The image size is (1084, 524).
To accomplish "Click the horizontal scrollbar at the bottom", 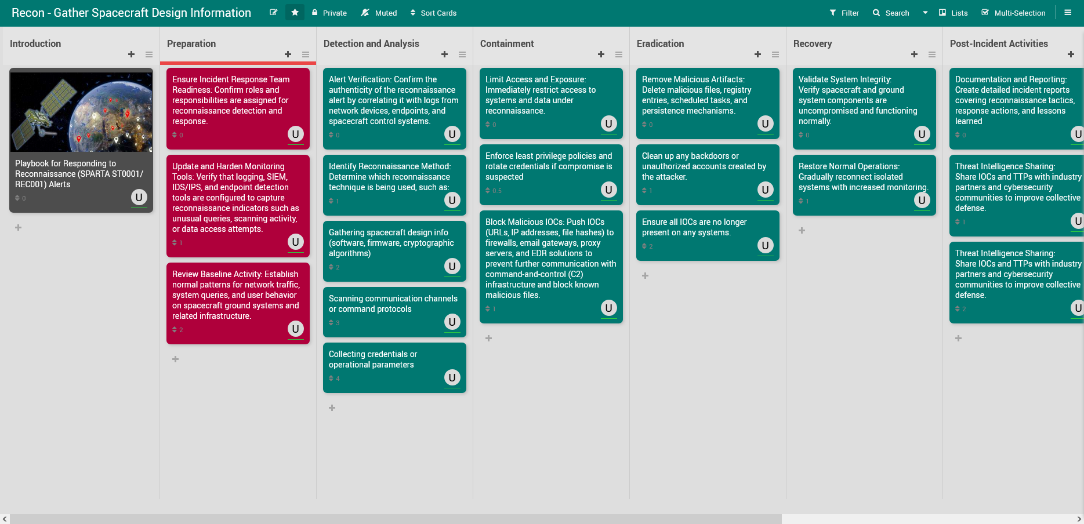I will pos(396,519).
